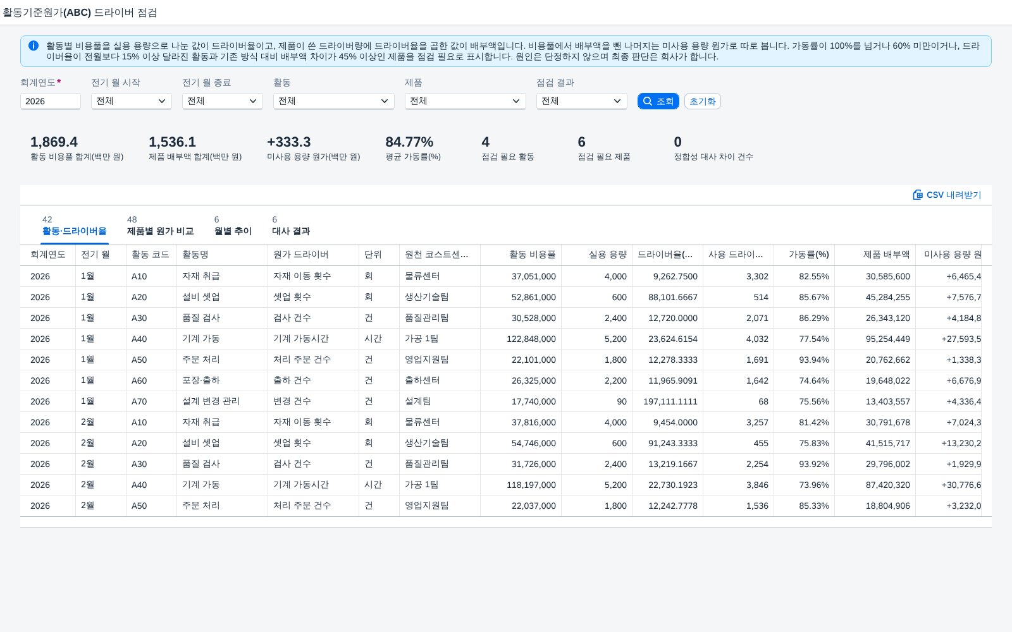Click the CSV 내려받기 download icon
This screenshot has width=1012, height=632.
click(x=918, y=195)
